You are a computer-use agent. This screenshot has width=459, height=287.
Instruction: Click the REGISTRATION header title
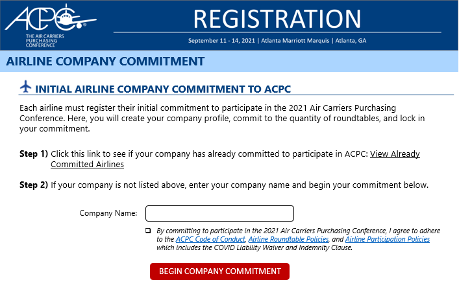pos(277,19)
